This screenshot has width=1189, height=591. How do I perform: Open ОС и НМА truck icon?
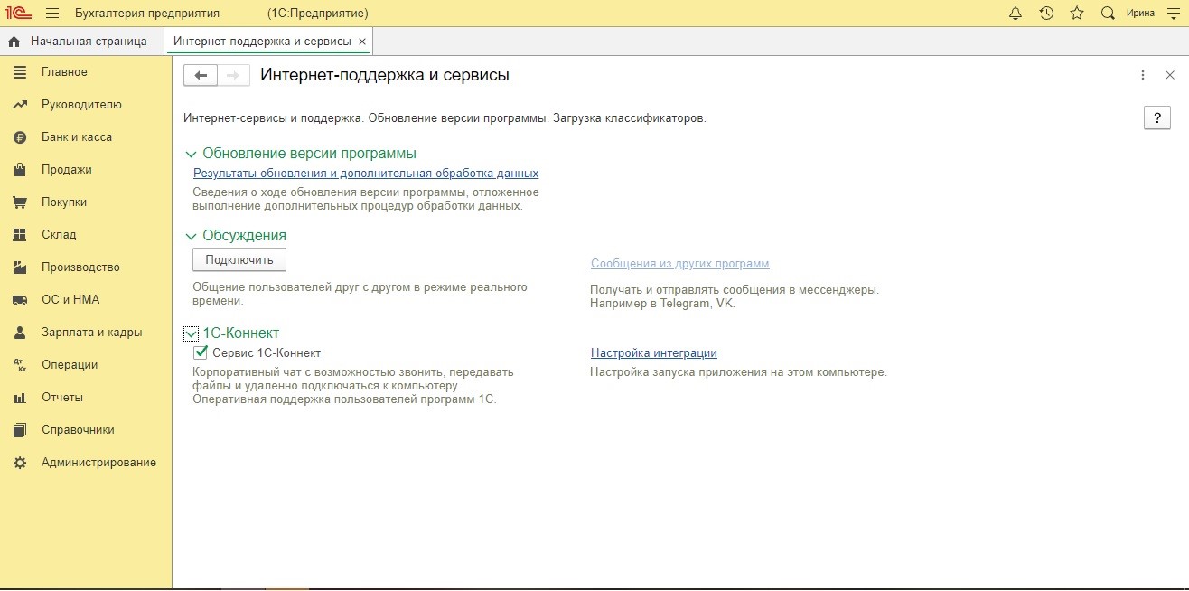point(20,300)
